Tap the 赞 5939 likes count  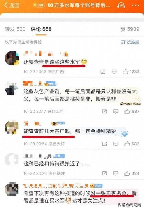click(x=130, y=29)
